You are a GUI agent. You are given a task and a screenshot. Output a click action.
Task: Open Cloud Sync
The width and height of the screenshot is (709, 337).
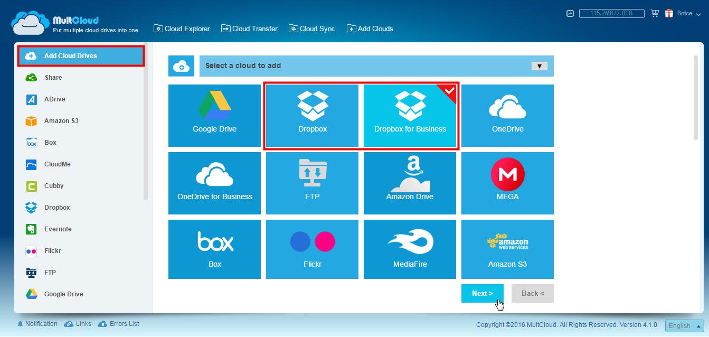click(311, 29)
